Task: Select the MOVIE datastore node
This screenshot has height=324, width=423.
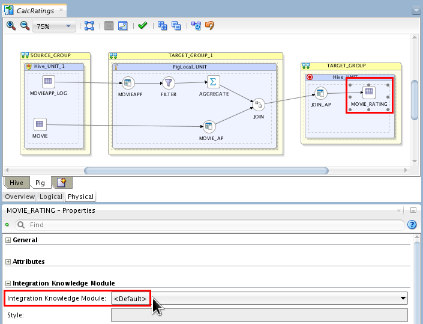Action: coord(40,124)
